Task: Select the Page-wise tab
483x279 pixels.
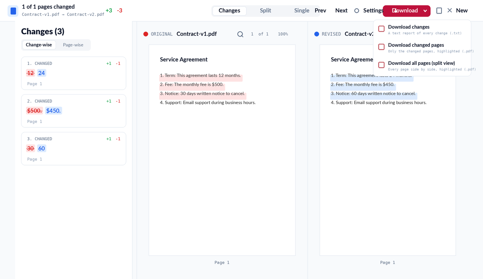Action: click(73, 45)
